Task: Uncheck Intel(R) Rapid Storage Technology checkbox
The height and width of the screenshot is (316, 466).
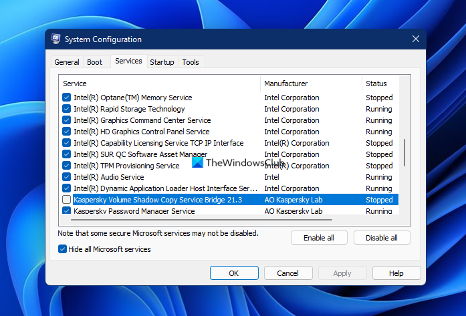Action: [66, 109]
